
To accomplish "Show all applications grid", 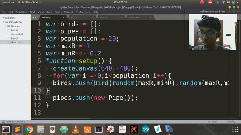I will 235,129.
